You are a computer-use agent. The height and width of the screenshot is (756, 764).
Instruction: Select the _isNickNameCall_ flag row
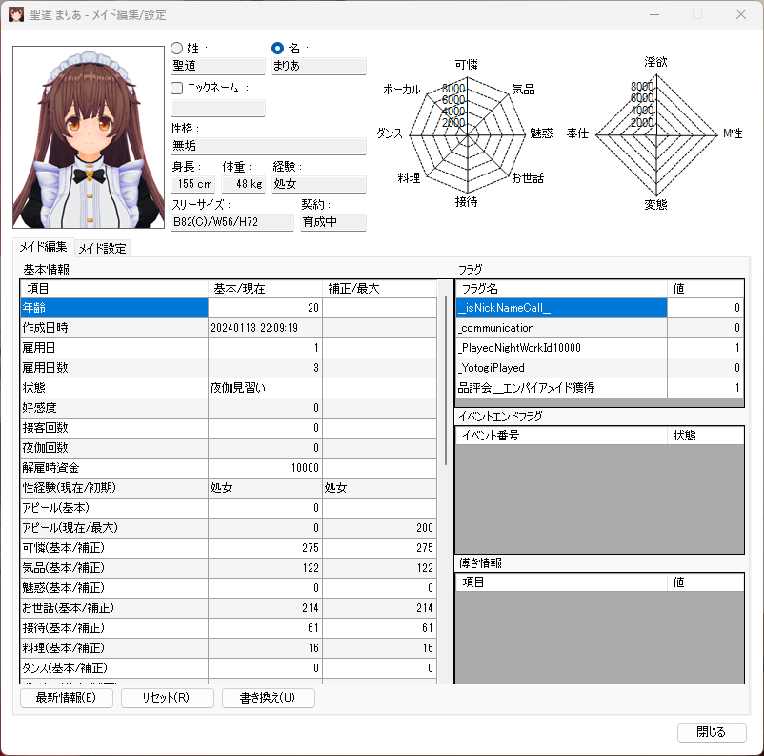tap(561, 308)
